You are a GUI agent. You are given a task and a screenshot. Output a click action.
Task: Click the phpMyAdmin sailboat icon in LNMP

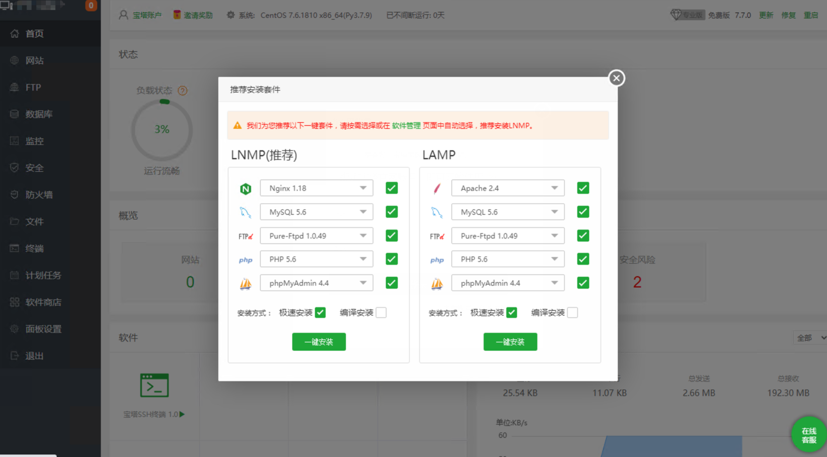(x=246, y=284)
